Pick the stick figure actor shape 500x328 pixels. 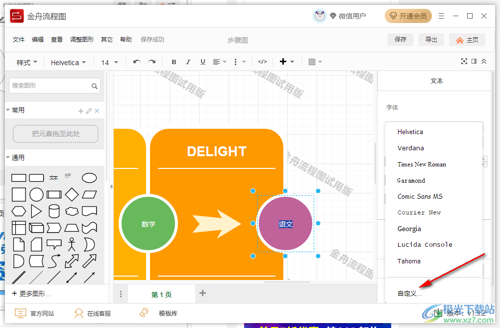coord(72,244)
